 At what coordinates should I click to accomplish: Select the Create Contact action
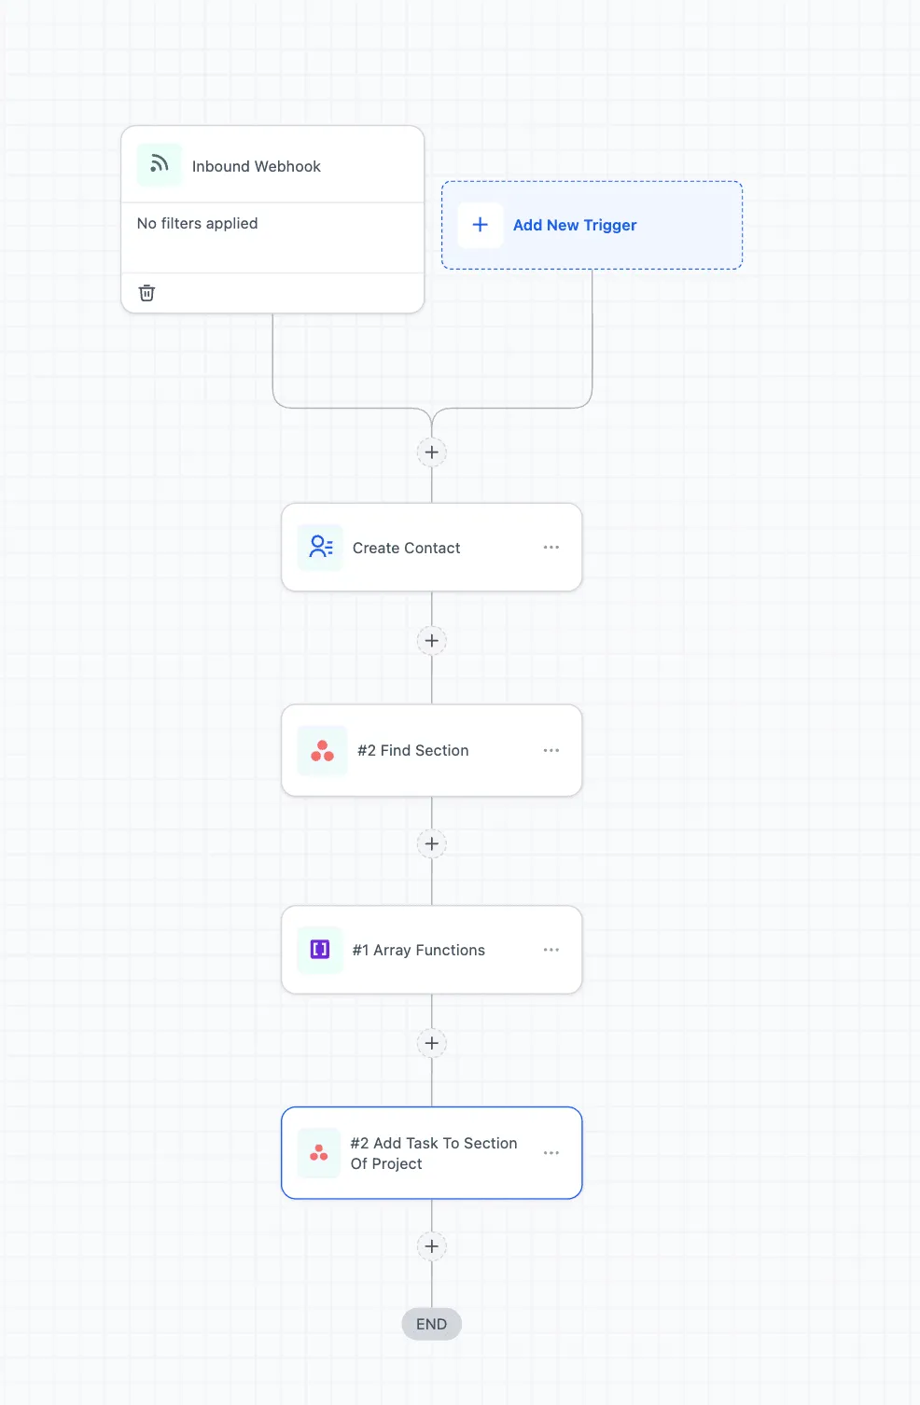pyautogui.click(x=432, y=548)
